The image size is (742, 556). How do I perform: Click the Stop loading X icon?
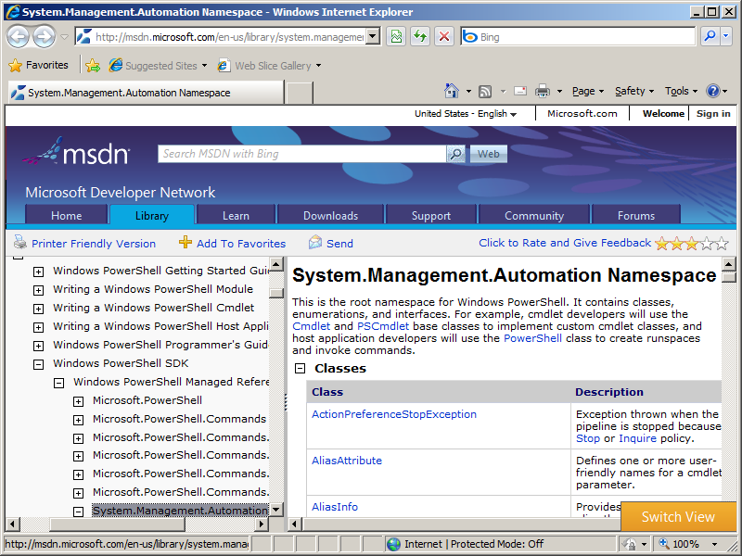444,37
